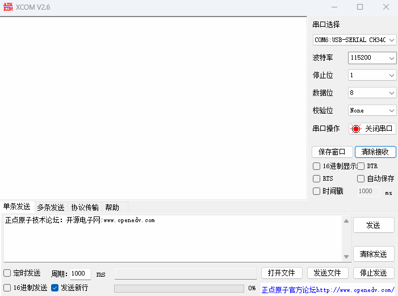Viewport: 398px width, 296px height.
Task: Click the 发送 send button
Action: (374, 225)
